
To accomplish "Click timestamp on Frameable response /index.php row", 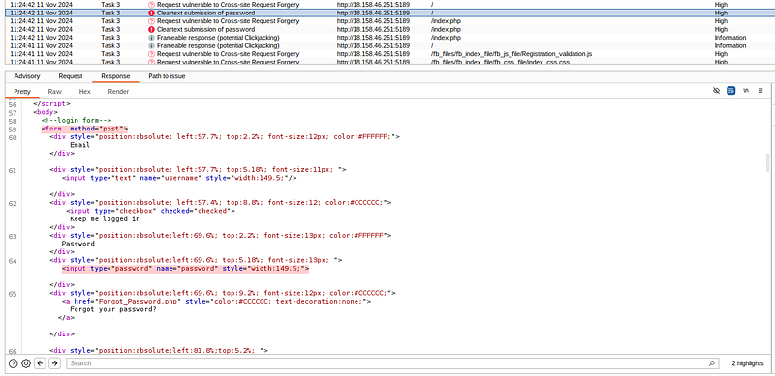I will click(x=41, y=38).
